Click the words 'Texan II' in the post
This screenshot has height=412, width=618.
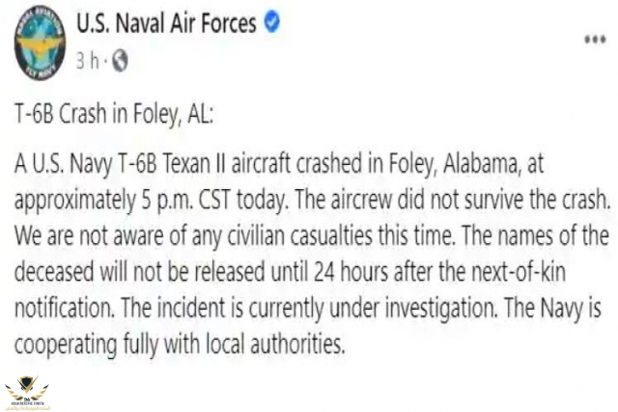coord(194,163)
